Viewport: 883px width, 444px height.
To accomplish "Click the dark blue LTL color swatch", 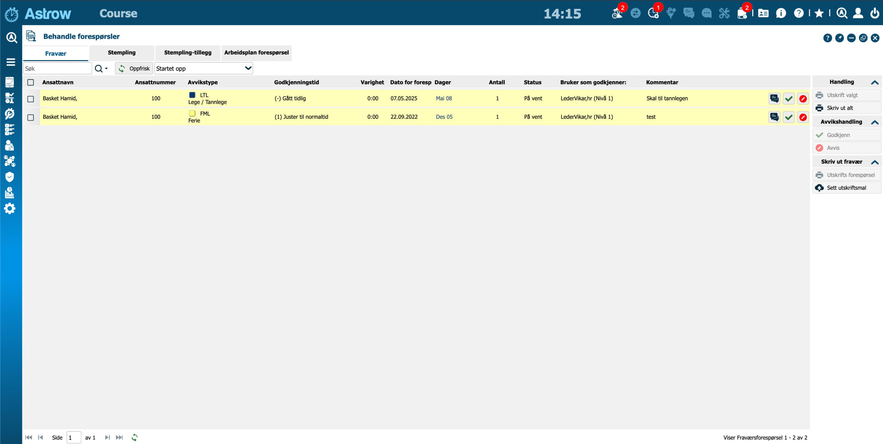I will (192, 95).
